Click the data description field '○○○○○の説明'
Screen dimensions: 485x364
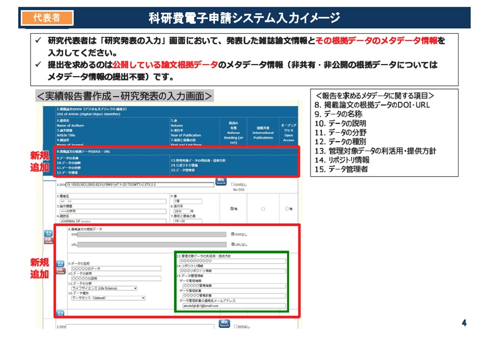(x=116, y=278)
